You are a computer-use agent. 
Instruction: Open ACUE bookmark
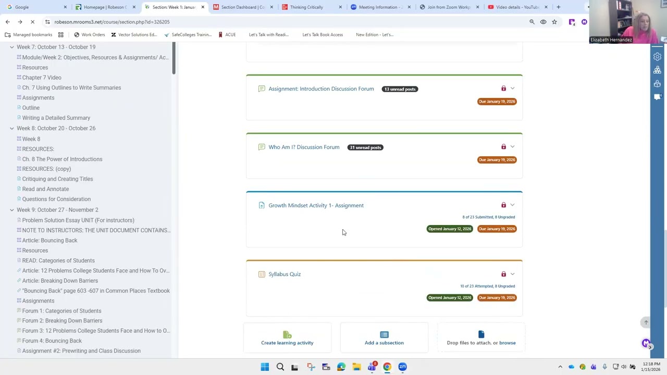point(227,34)
